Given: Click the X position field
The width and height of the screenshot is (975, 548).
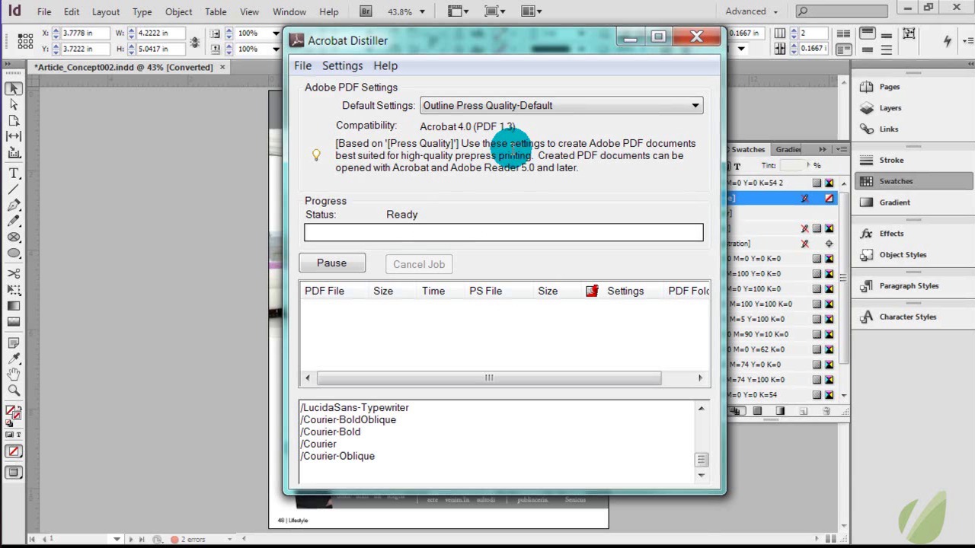Looking at the screenshot, I should coord(85,33).
